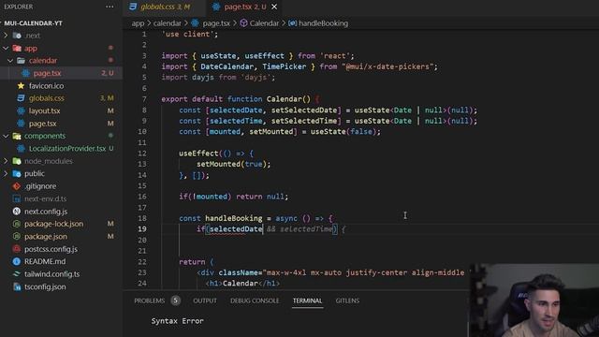Click the next.config.js Next icon
Image resolution: width=599 pixels, height=337 pixels.
pos(17,212)
